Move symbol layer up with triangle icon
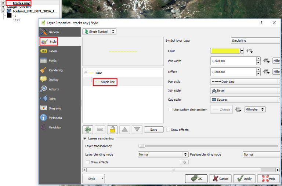The width and height of the screenshot is (282, 186). (x=124, y=129)
